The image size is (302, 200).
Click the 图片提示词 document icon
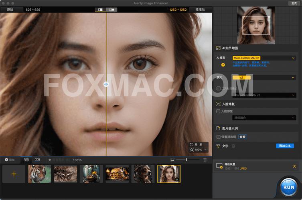click(x=218, y=128)
